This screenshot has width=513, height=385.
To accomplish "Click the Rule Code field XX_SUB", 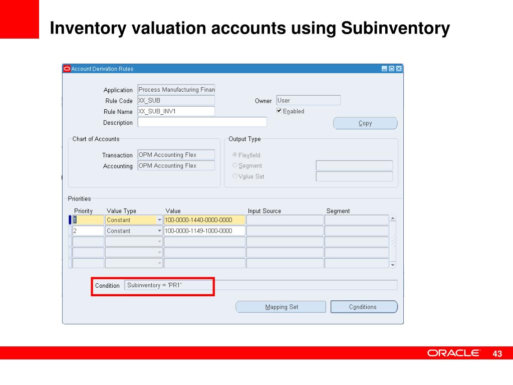I will [176, 100].
